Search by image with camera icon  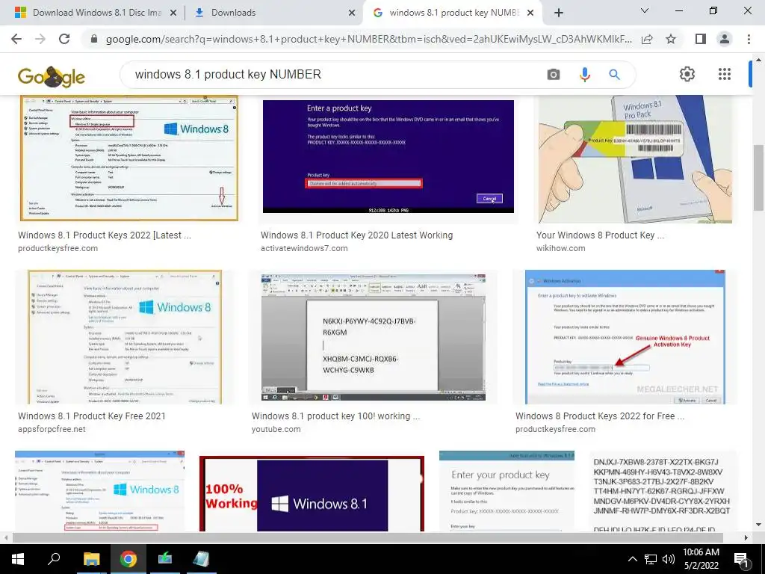coord(554,74)
